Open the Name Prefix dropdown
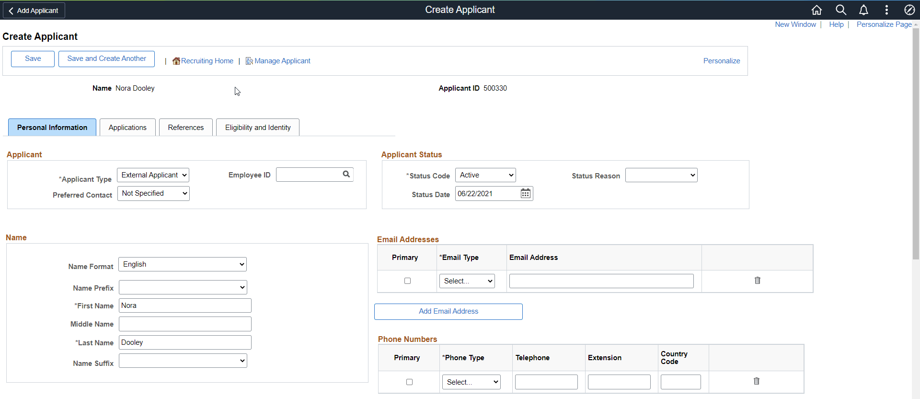920x399 pixels. point(183,287)
